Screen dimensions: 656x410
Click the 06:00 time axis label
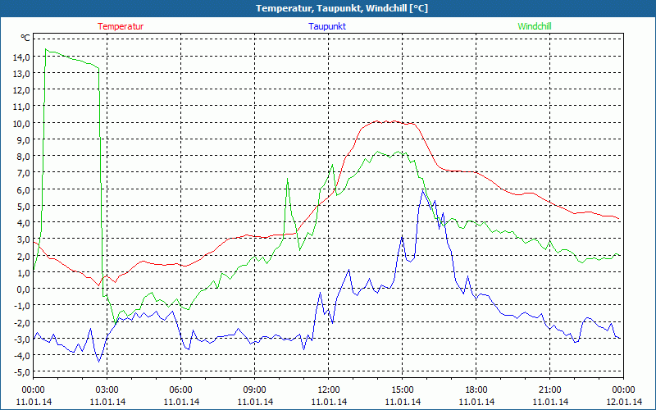coord(180,390)
